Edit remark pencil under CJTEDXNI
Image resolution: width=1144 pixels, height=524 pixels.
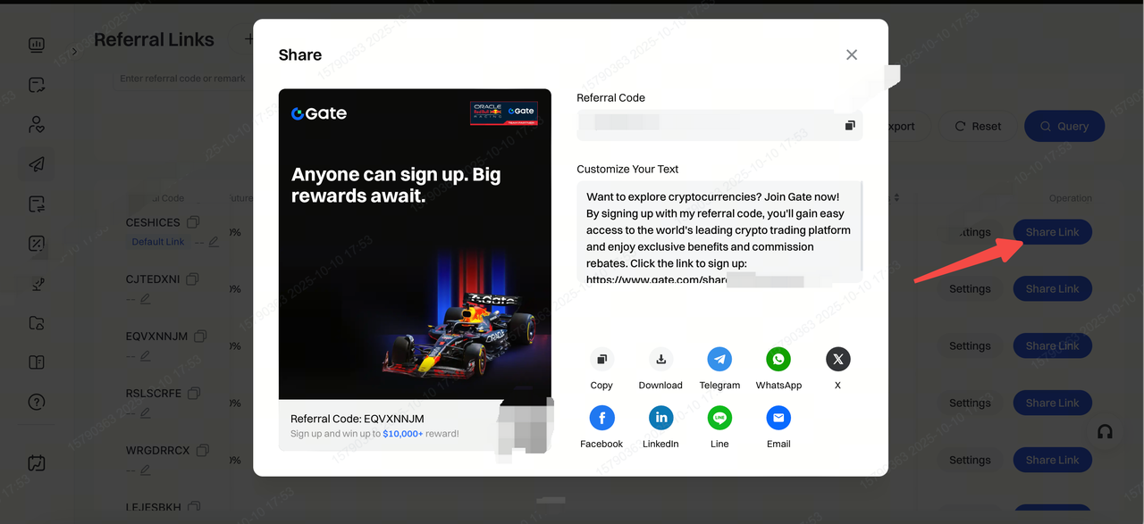pyautogui.click(x=145, y=299)
